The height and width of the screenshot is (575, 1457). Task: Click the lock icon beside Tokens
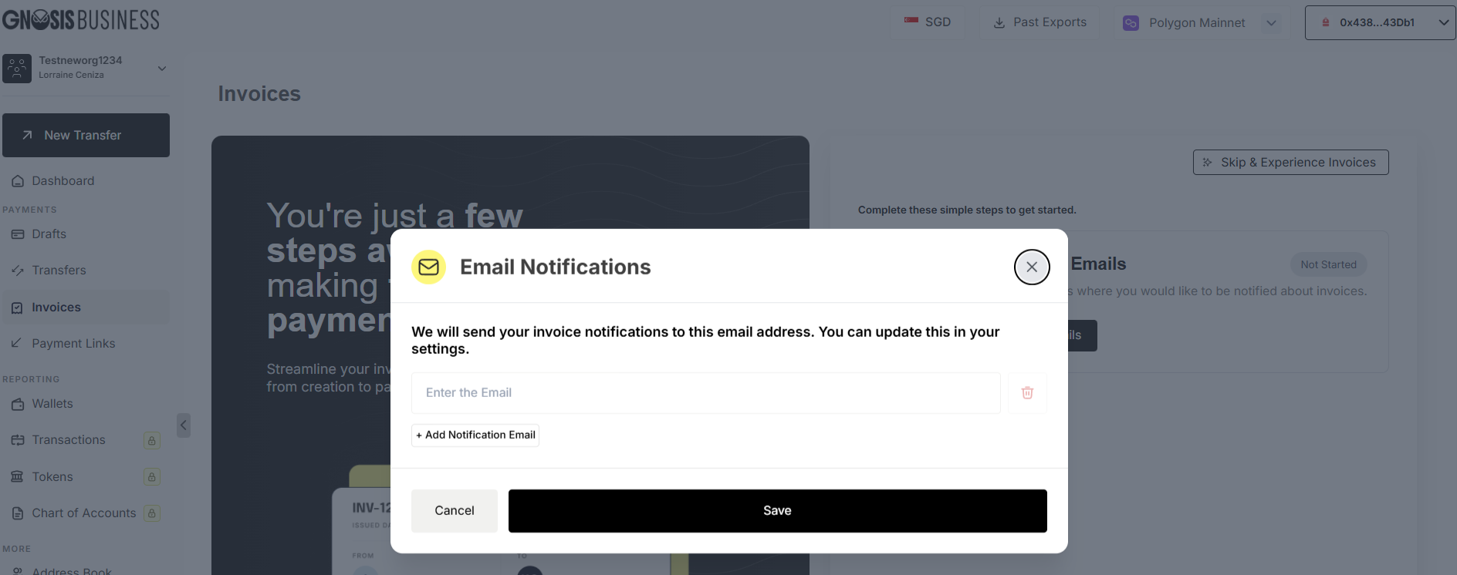(x=152, y=477)
